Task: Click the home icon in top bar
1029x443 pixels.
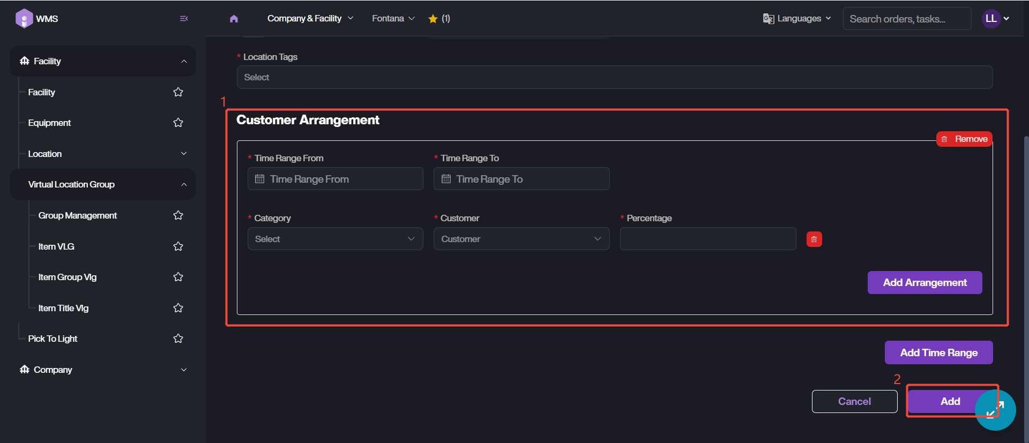Action: 234,19
